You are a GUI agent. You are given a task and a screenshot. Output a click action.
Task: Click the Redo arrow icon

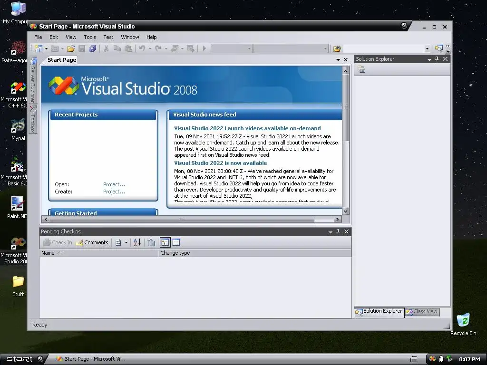[158, 48]
